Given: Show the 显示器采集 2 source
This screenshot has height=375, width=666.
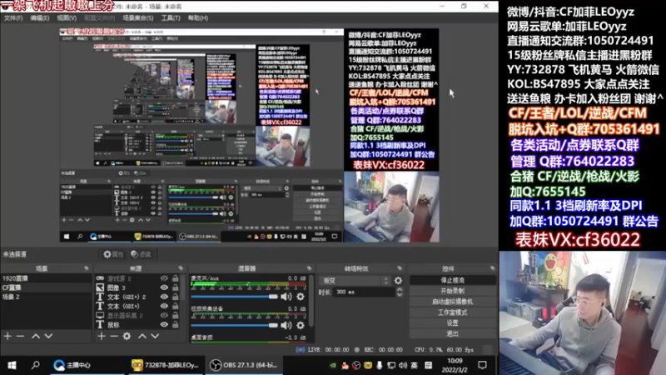Looking at the screenshot, I should tap(164, 316).
